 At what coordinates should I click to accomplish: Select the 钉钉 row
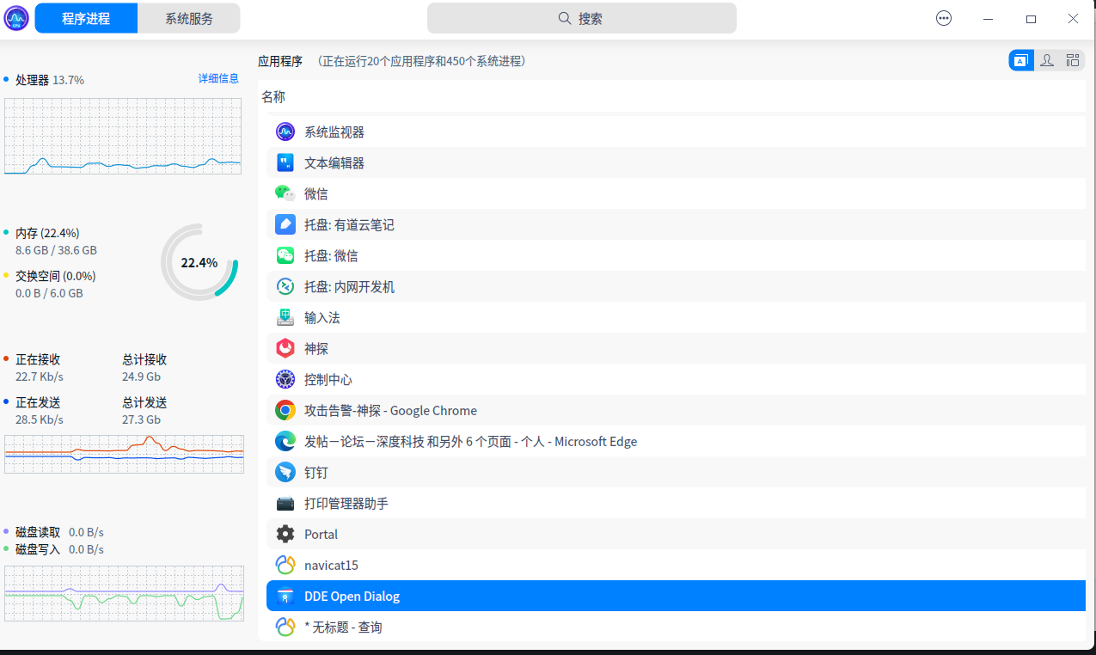pyautogui.click(x=676, y=472)
